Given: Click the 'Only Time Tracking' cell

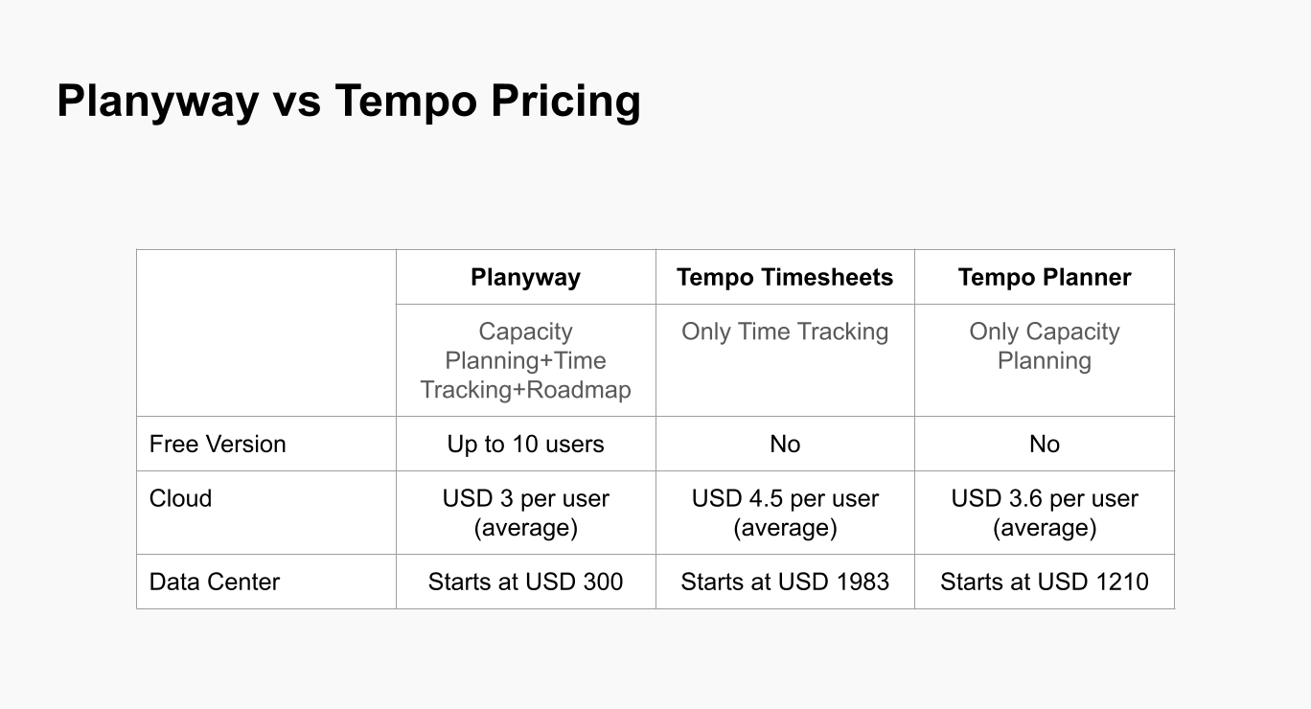Looking at the screenshot, I should pyautogui.click(x=784, y=332).
